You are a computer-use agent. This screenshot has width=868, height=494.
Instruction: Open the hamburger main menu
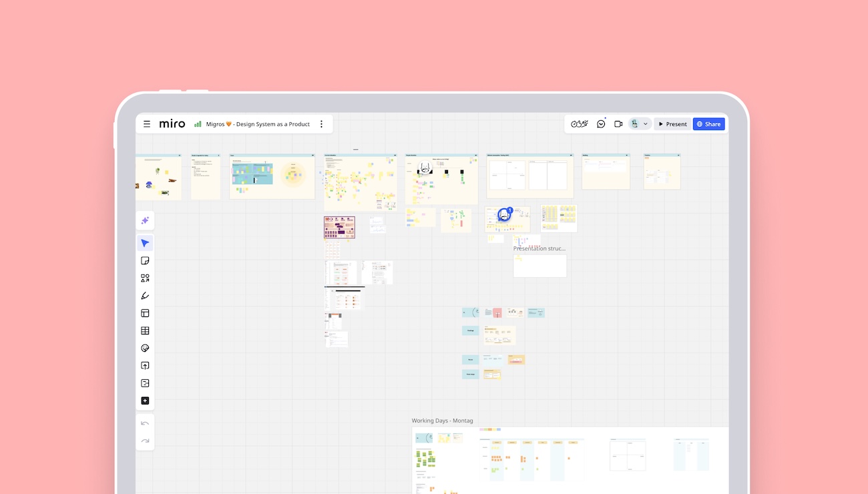coord(147,124)
